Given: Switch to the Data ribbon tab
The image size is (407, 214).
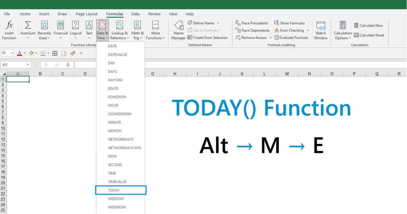Looking at the screenshot, I should tap(135, 14).
